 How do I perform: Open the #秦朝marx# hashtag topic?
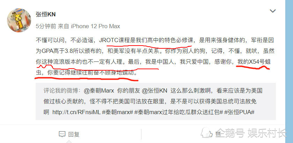click(x=118, y=112)
